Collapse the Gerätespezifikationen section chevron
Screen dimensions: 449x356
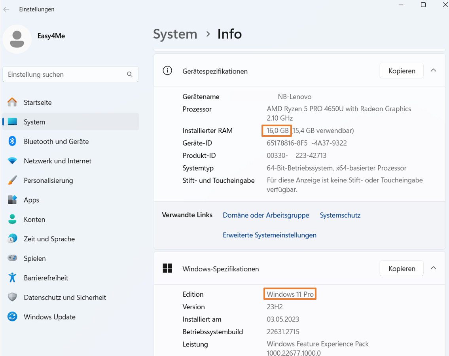click(434, 70)
